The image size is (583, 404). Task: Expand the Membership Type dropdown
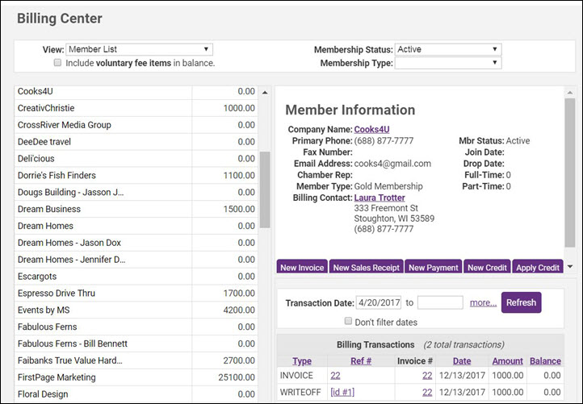point(447,63)
